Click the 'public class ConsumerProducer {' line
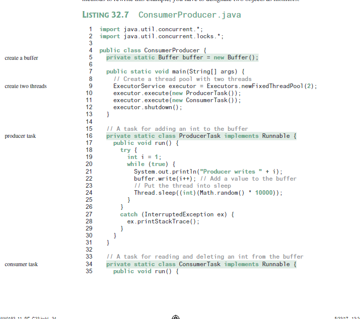The height and width of the screenshot is (319, 360). pos(153,50)
